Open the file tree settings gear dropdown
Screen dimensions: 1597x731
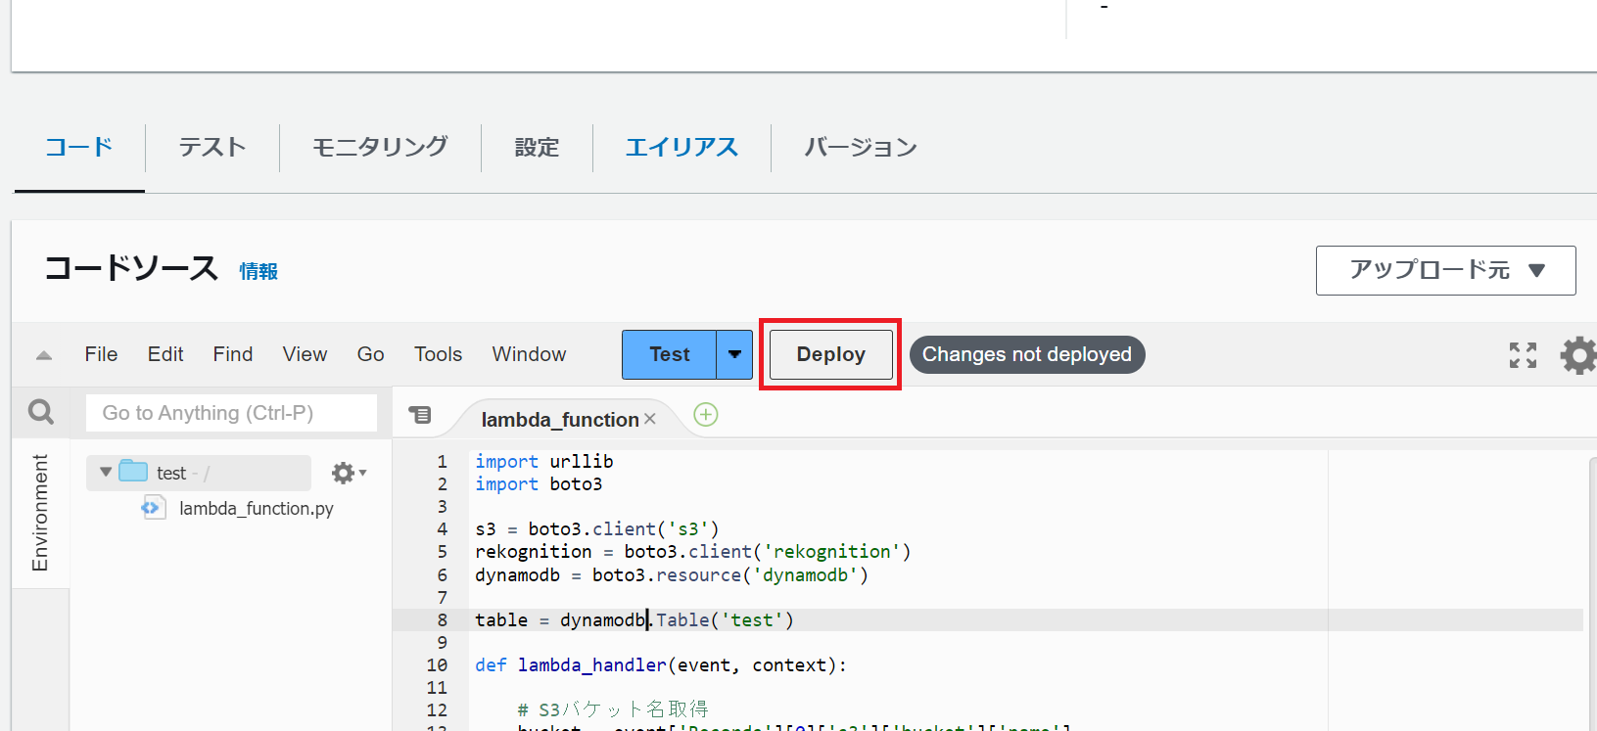tap(349, 474)
